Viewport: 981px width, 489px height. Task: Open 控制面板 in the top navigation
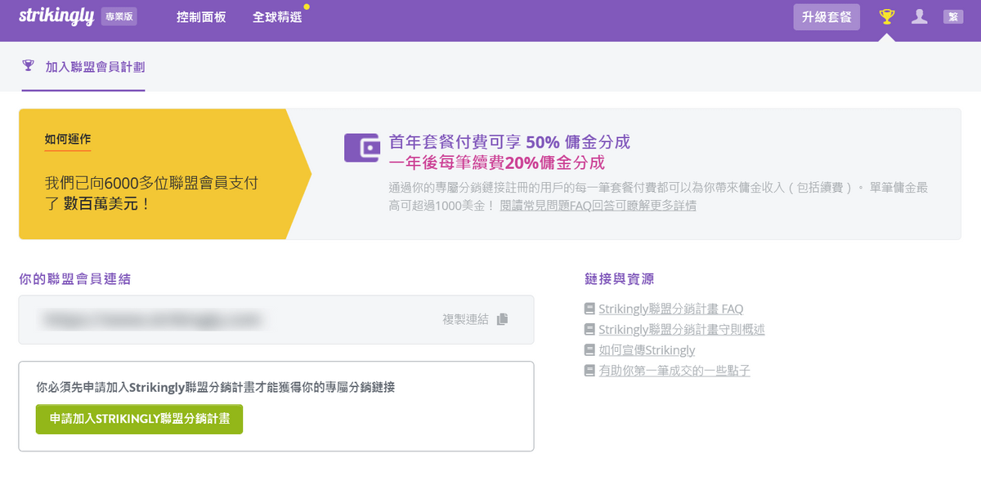pyautogui.click(x=201, y=17)
